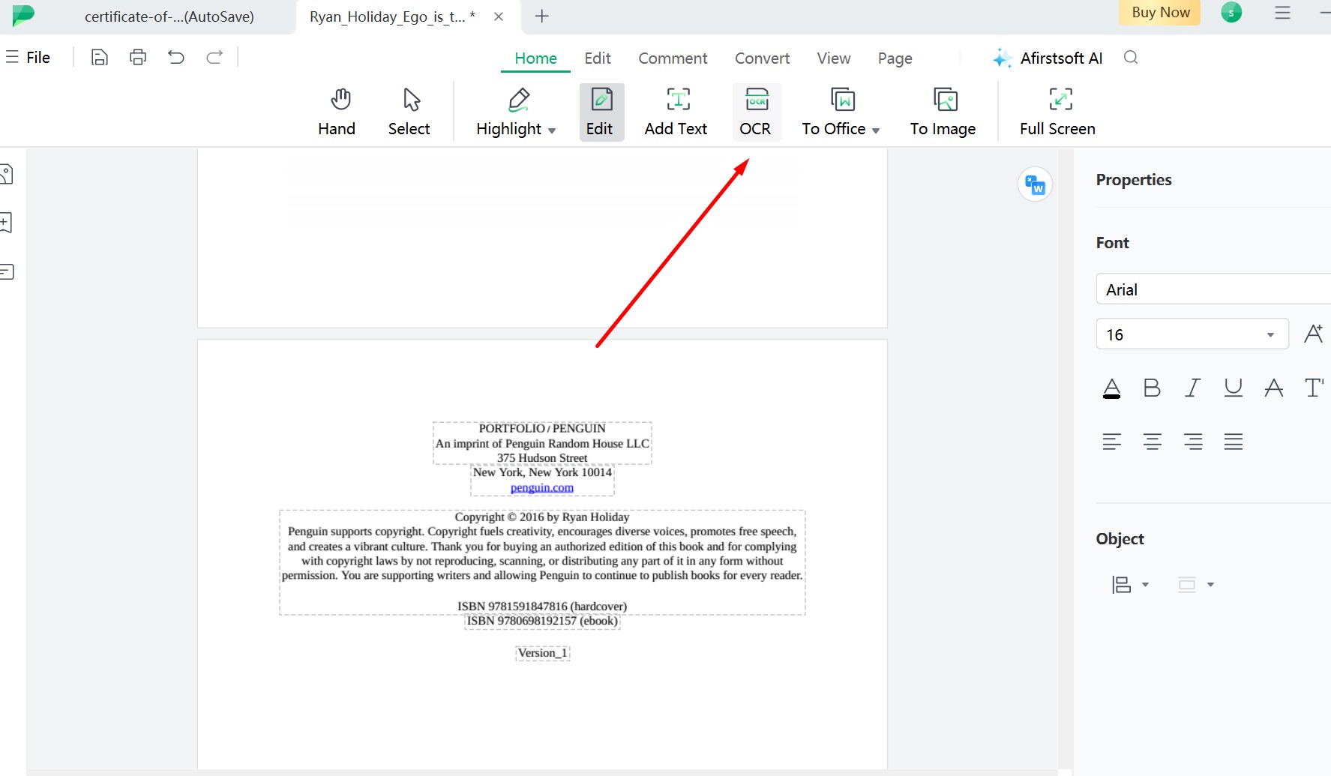Open the File menu
This screenshot has width=1331, height=776.
tap(28, 57)
